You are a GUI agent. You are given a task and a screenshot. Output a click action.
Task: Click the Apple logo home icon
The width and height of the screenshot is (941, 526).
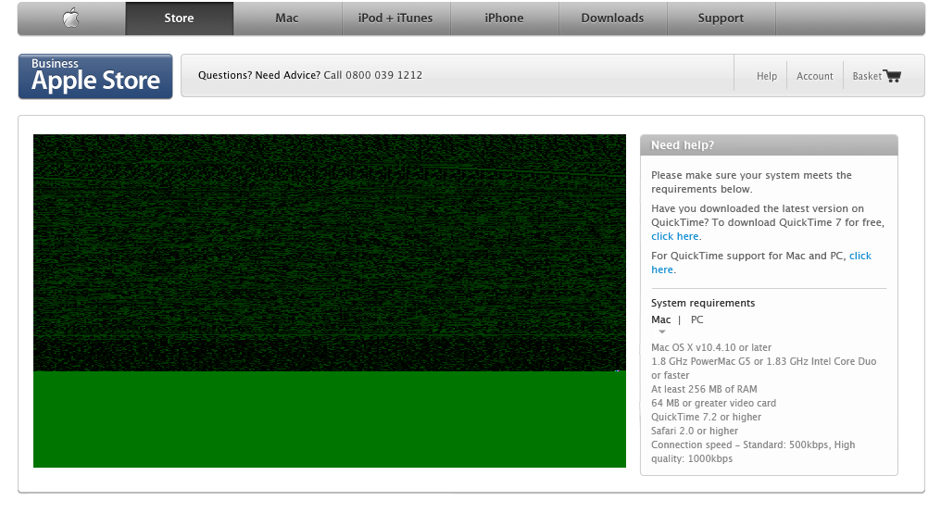[x=71, y=18]
